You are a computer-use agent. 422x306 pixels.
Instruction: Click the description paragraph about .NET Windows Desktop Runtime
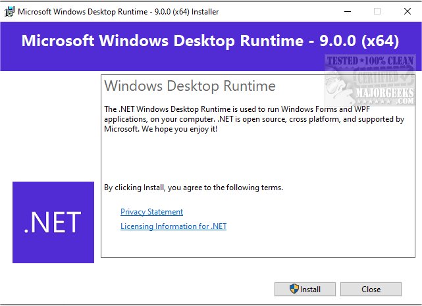254,119
